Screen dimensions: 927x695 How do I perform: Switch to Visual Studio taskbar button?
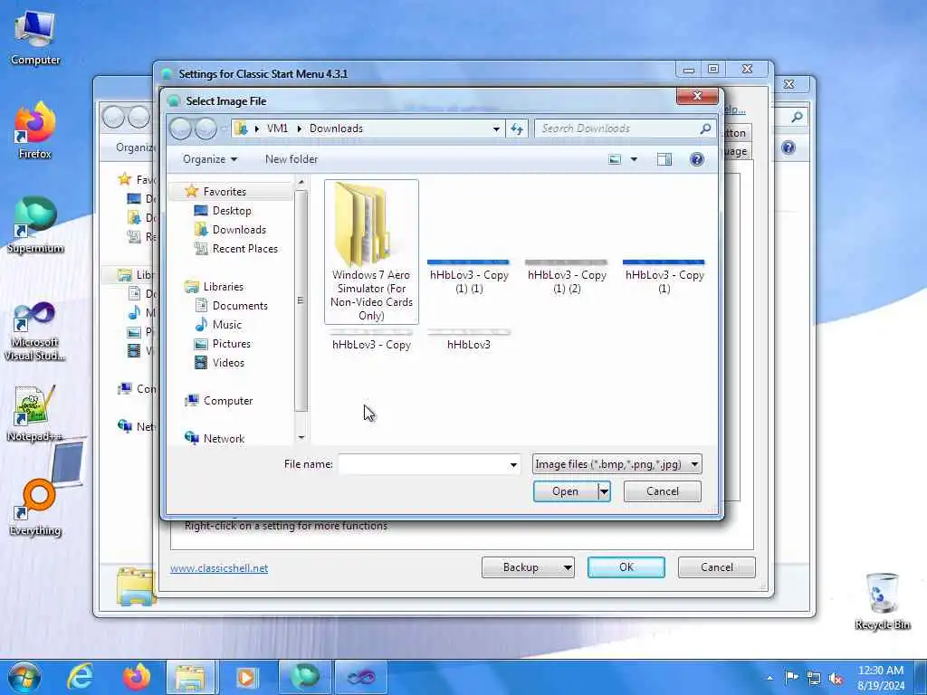[x=360, y=677]
